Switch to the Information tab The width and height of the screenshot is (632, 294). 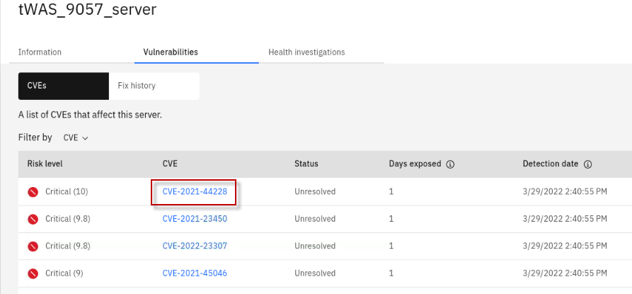40,52
